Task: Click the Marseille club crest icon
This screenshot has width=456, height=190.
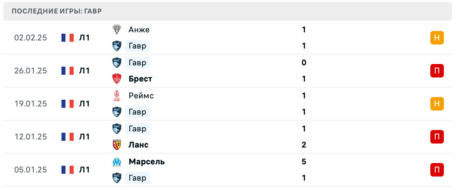Action: click(x=117, y=162)
